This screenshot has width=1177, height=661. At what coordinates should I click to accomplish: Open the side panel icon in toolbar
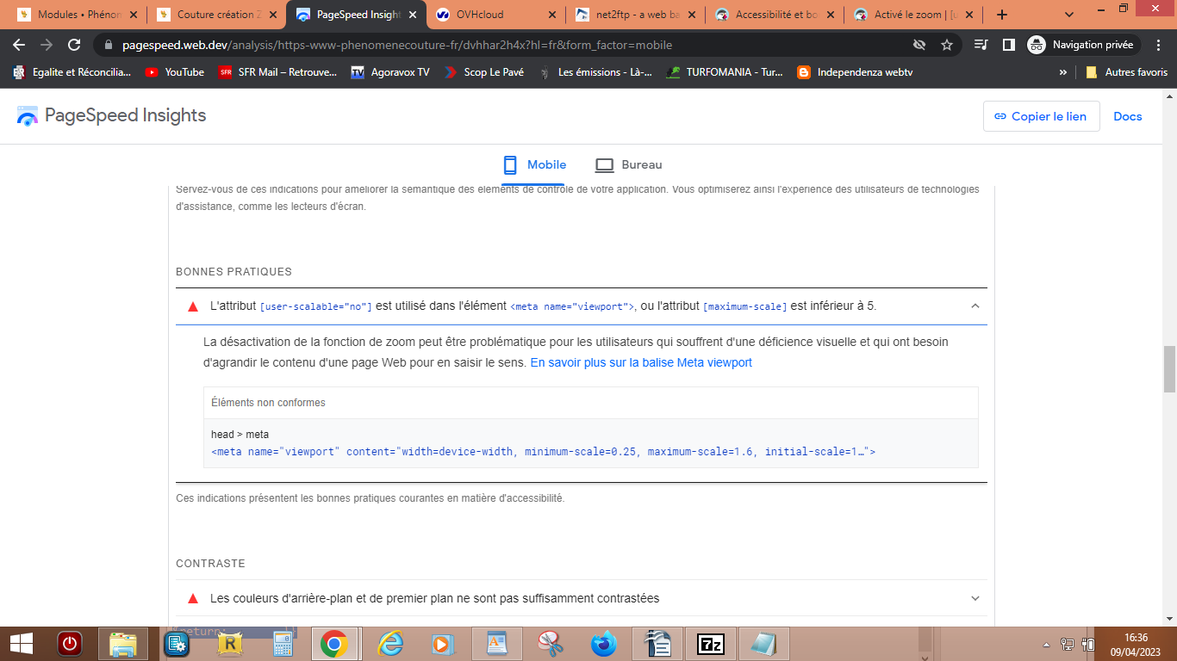click(x=1008, y=45)
